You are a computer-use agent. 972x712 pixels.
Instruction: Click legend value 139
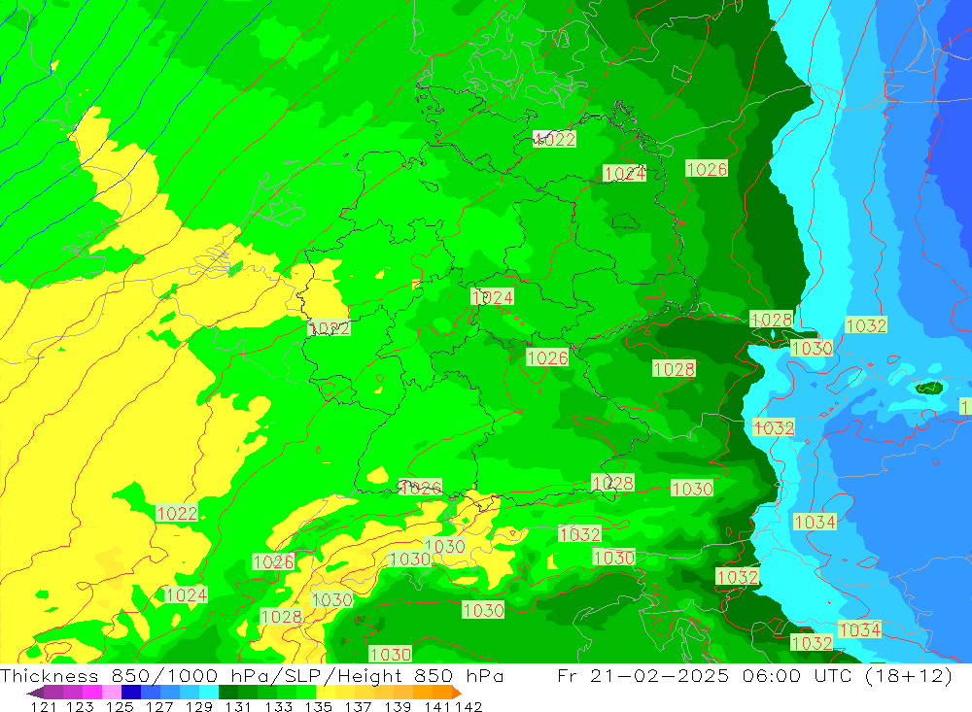pos(398,706)
